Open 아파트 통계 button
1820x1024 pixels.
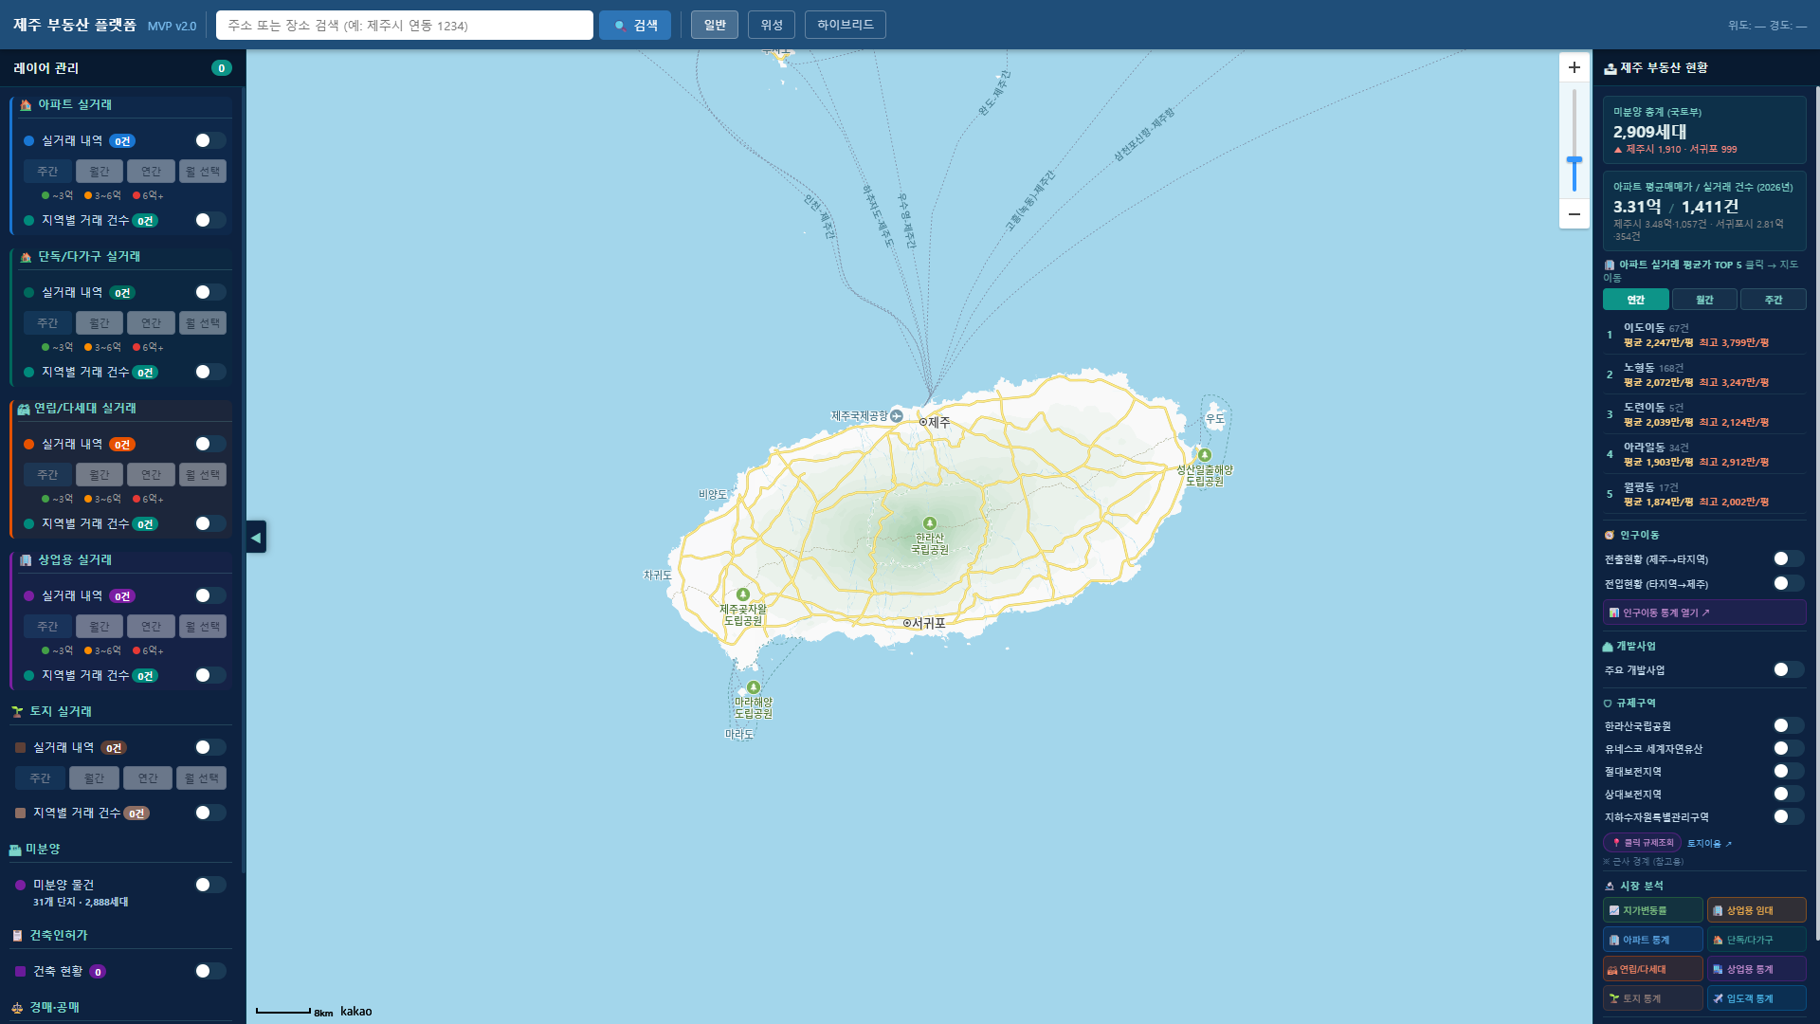click(1653, 941)
